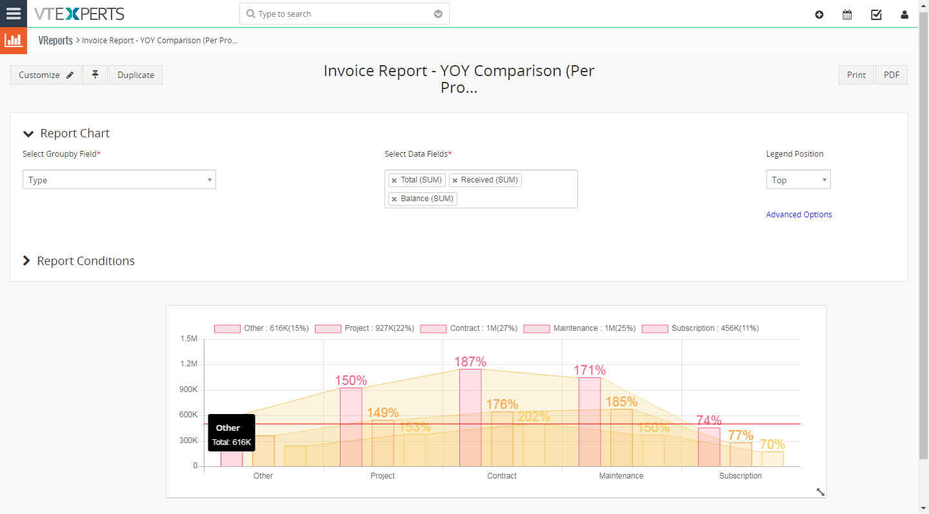
Task: Open the calendar icon in header
Action: 847,14
